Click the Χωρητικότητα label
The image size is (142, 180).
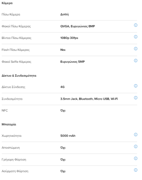click(12, 136)
